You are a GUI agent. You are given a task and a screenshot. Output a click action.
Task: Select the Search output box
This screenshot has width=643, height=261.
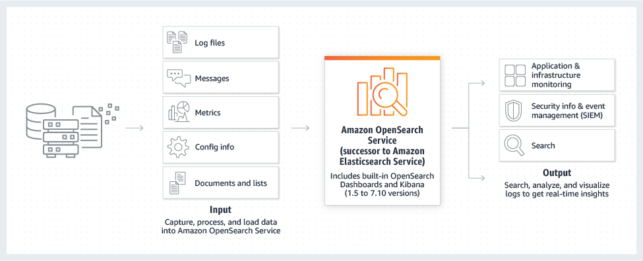[x=557, y=146]
